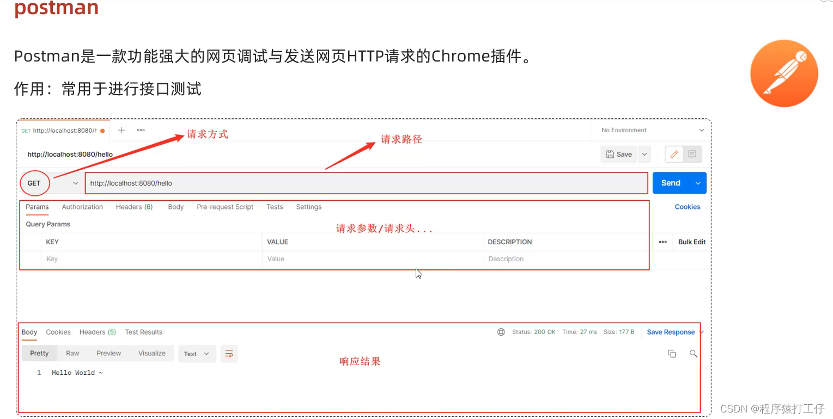833x419 pixels.
Task: Copy response using the copy icon
Action: click(x=672, y=354)
